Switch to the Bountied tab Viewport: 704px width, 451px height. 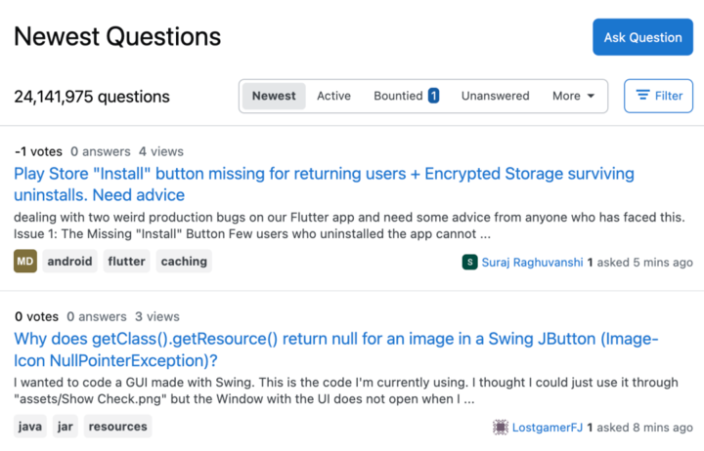(406, 96)
